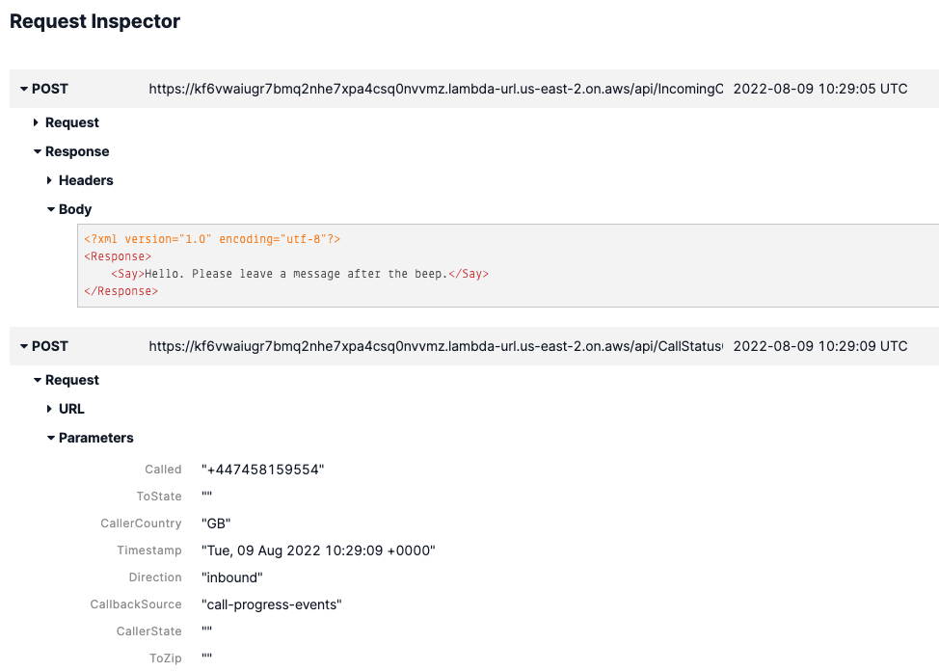Click the CallerState parameter label
This screenshot has height=671, width=939.
149,631
